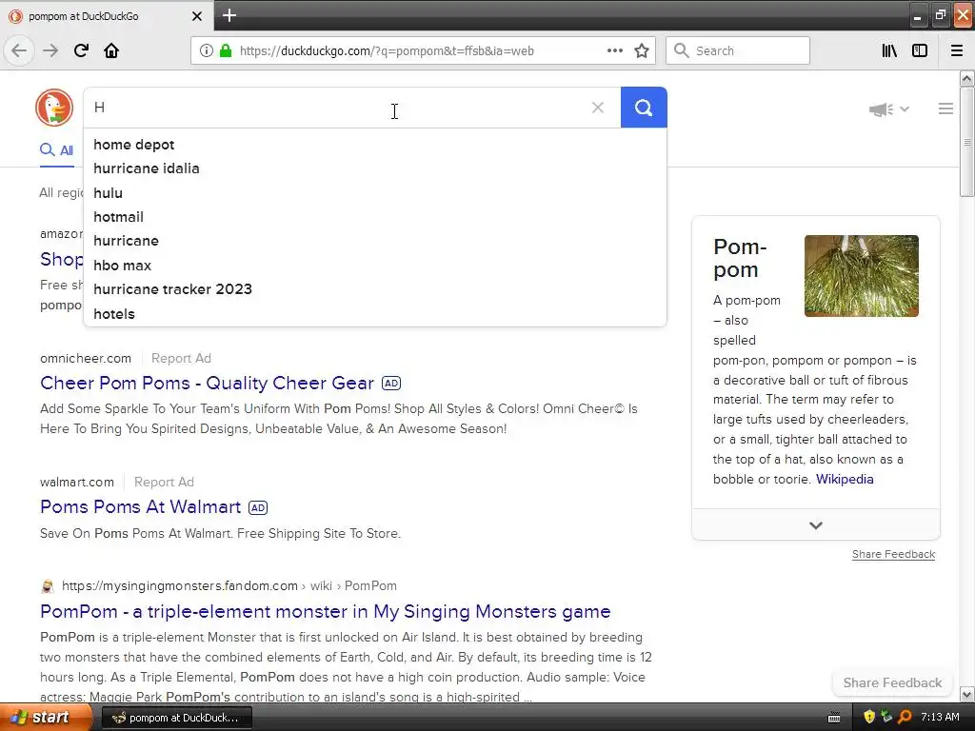Click the megaphone icon

pos(881,109)
